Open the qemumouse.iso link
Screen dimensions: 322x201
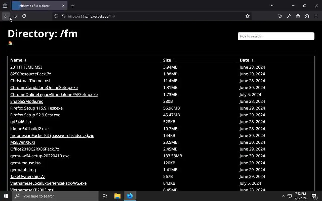[25, 163]
